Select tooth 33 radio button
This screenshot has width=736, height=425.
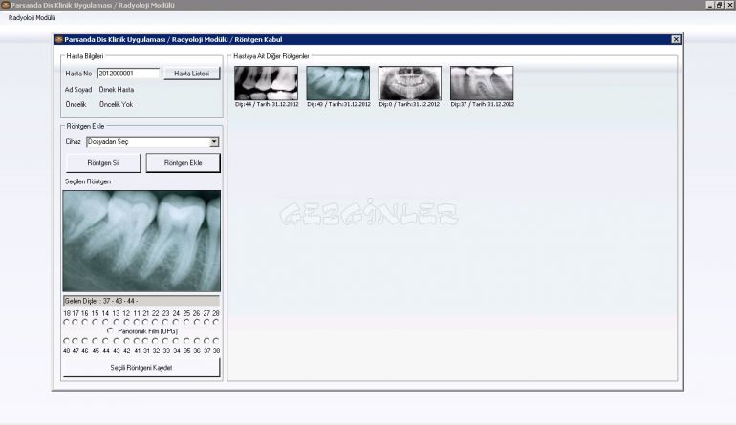[165, 341]
